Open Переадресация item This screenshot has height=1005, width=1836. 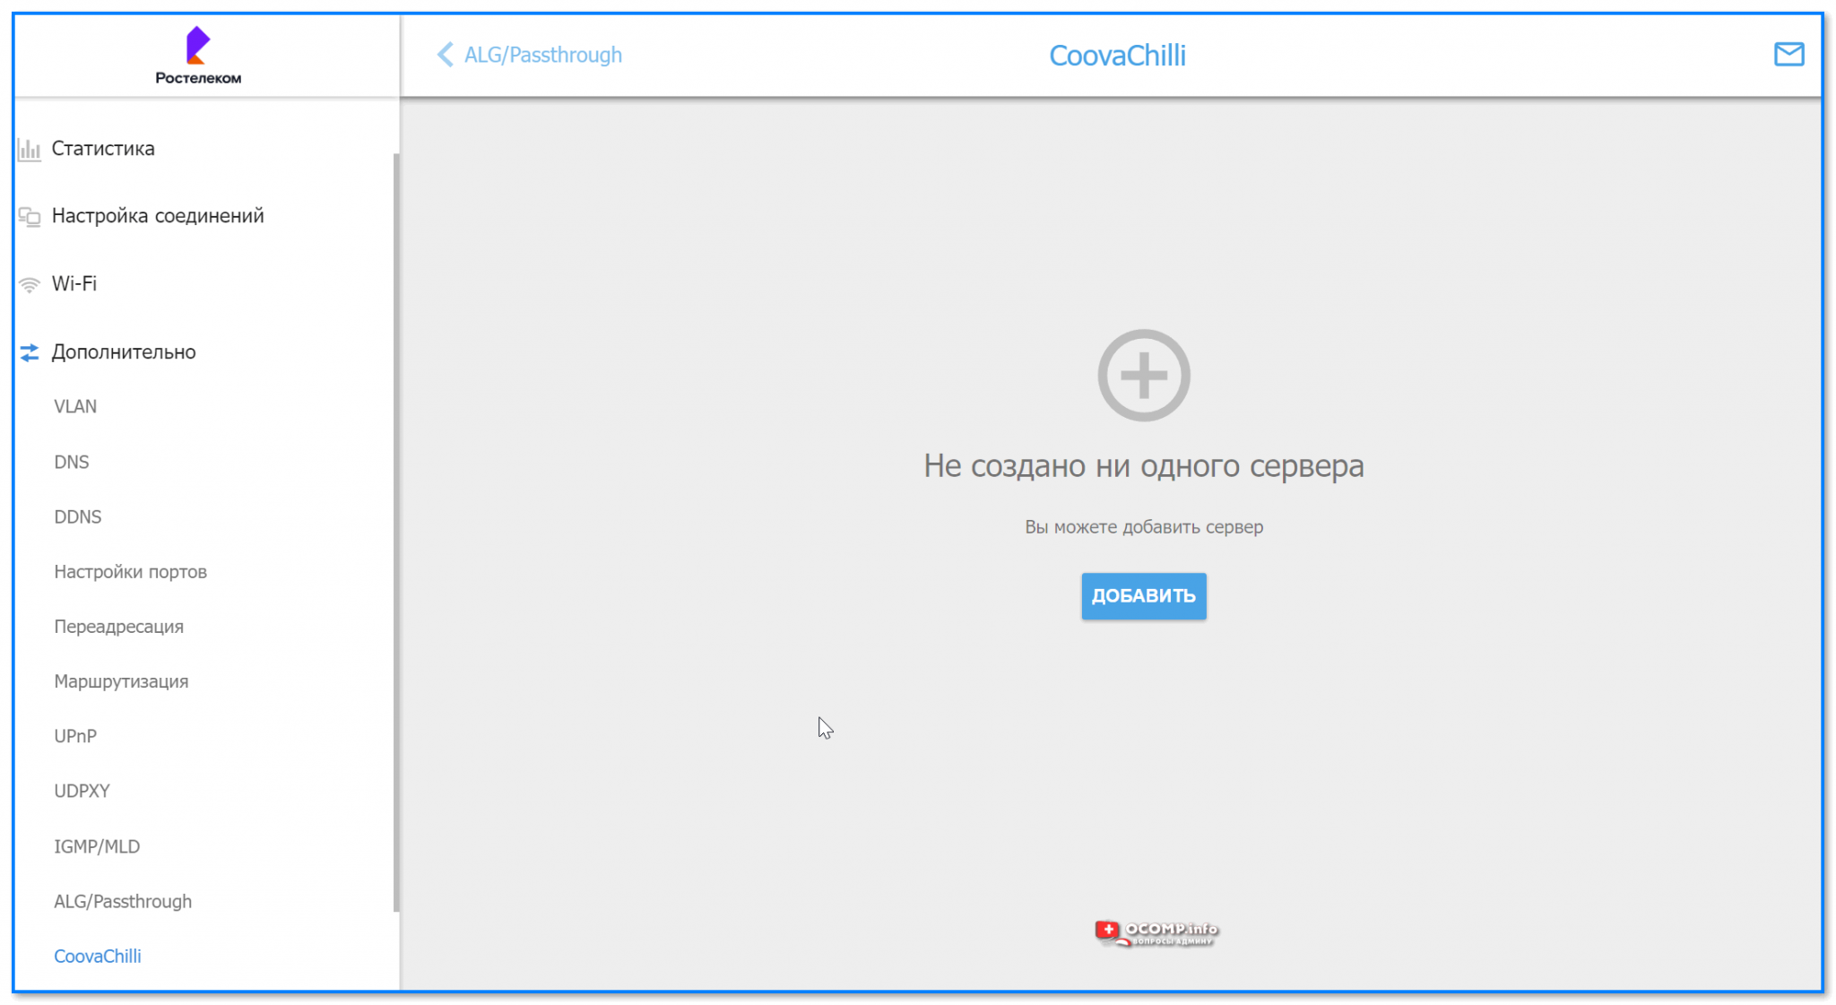pyautogui.click(x=118, y=626)
